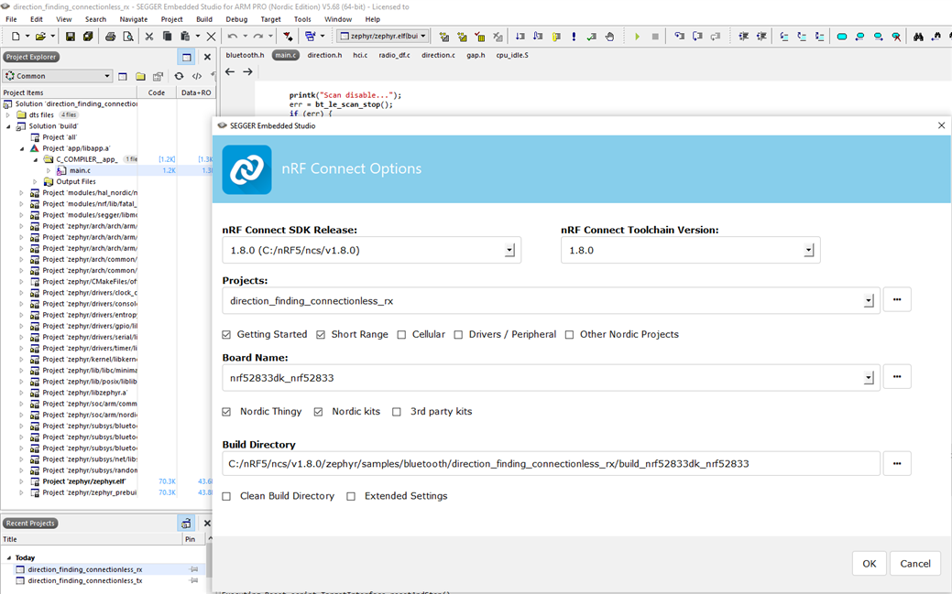Image resolution: width=952 pixels, height=594 pixels.
Task: Click the New File toolbar icon
Action: [x=16, y=37]
